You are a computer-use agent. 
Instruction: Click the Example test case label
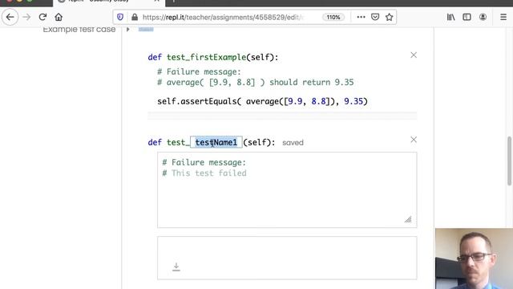[79, 29]
